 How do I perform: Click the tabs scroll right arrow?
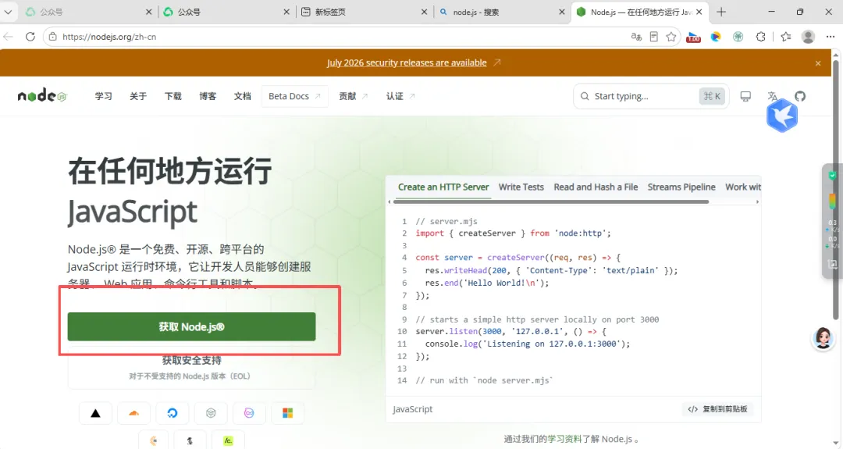pyautogui.click(x=757, y=201)
